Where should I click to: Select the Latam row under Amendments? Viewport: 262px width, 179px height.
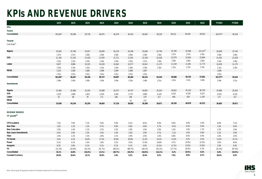[x=9, y=97]
